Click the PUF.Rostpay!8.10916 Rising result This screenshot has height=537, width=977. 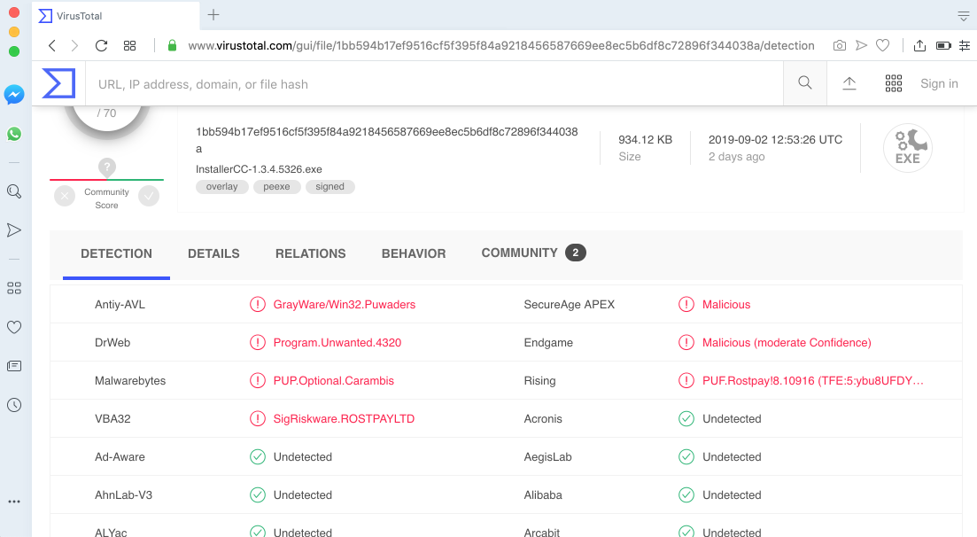click(x=813, y=380)
